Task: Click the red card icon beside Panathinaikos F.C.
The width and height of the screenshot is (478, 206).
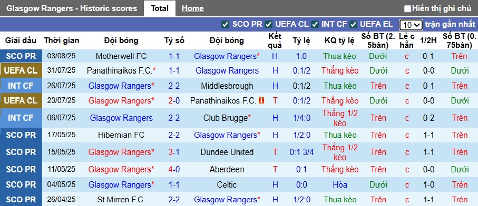Action: [261, 100]
